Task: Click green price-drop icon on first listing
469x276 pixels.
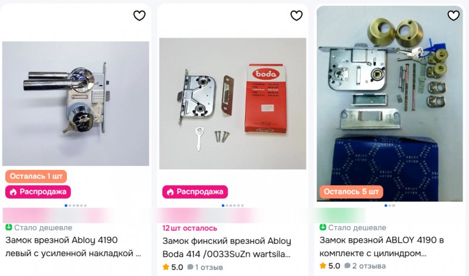Action: coord(9,227)
